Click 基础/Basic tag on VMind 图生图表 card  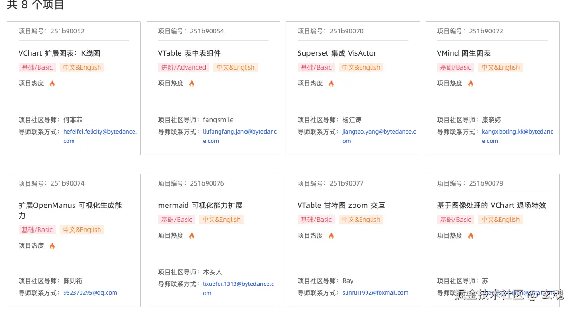456,67
